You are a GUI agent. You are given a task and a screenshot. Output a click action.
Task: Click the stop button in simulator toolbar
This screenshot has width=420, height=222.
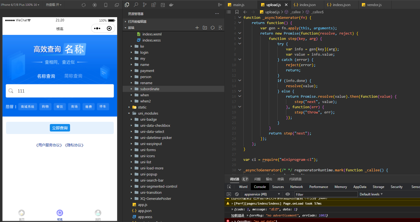pos(95,5)
